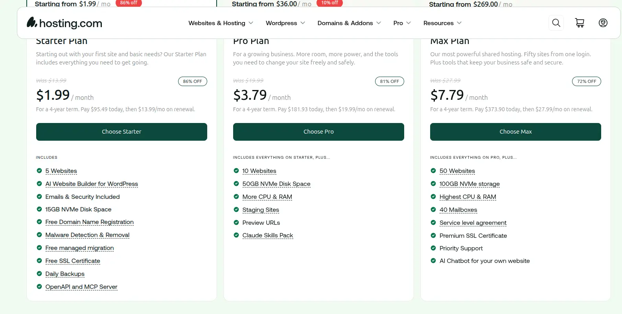The height and width of the screenshot is (314, 622).
Task: Click the 81% OFF badge on Pro Plan
Action: point(390,81)
